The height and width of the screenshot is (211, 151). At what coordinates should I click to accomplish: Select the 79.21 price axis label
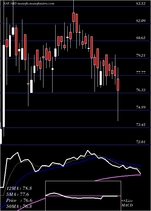click(141, 55)
